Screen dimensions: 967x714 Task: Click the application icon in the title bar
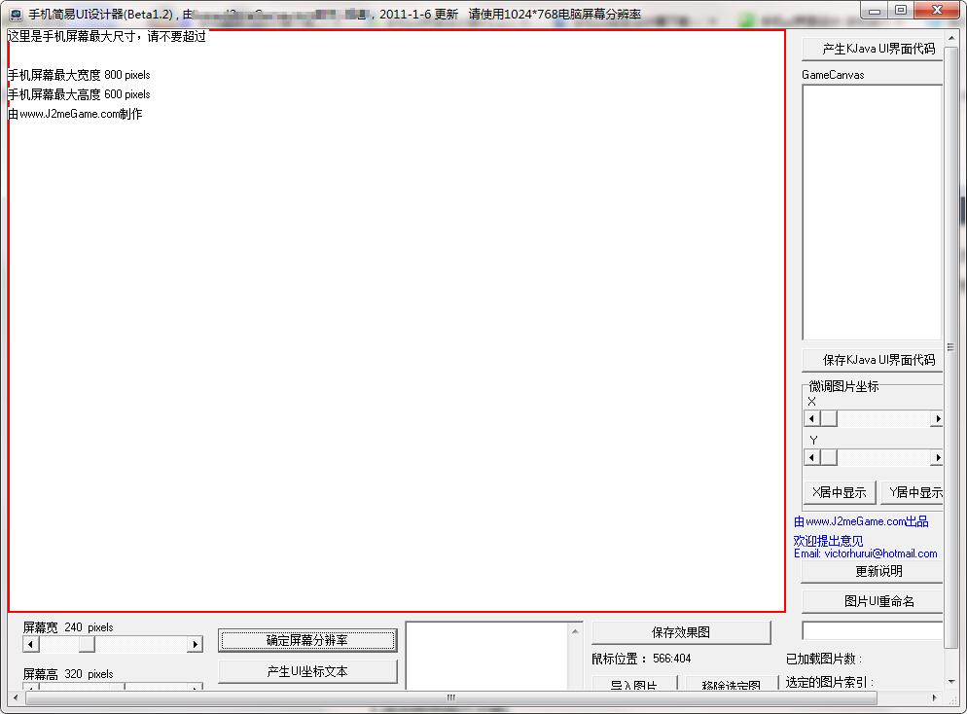click(14, 11)
